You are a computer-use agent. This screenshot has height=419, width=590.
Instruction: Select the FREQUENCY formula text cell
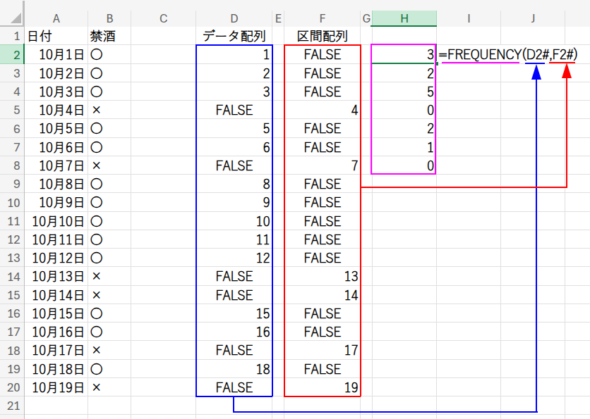tap(507, 55)
